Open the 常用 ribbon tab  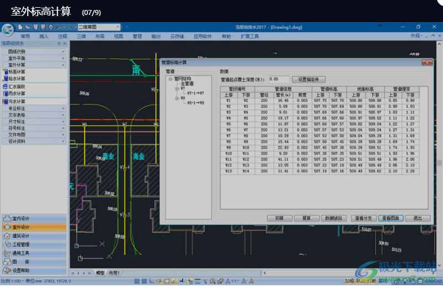click(x=25, y=36)
